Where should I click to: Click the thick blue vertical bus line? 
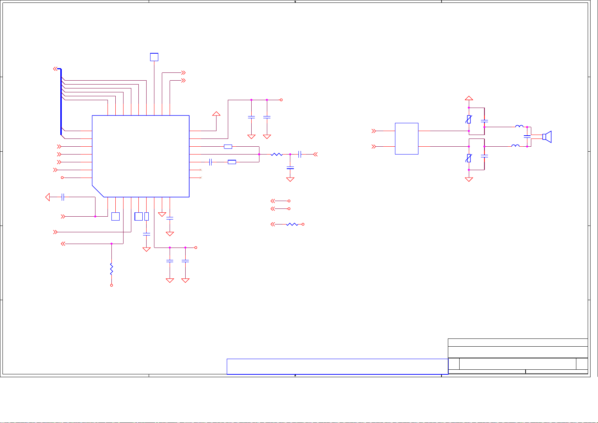(x=61, y=102)
